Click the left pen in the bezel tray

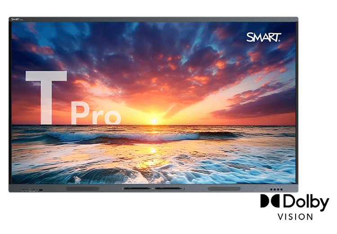click(137, 189)
